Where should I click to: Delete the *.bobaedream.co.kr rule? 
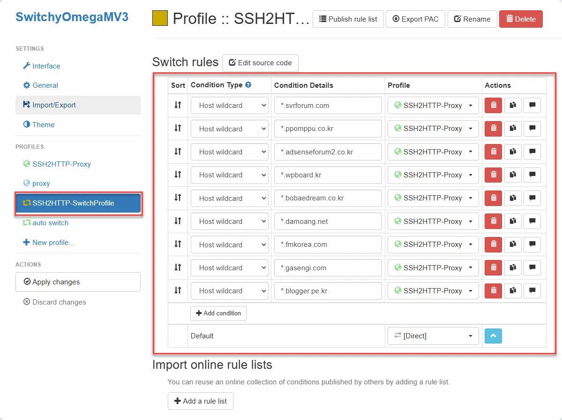(x=493, y=198)
